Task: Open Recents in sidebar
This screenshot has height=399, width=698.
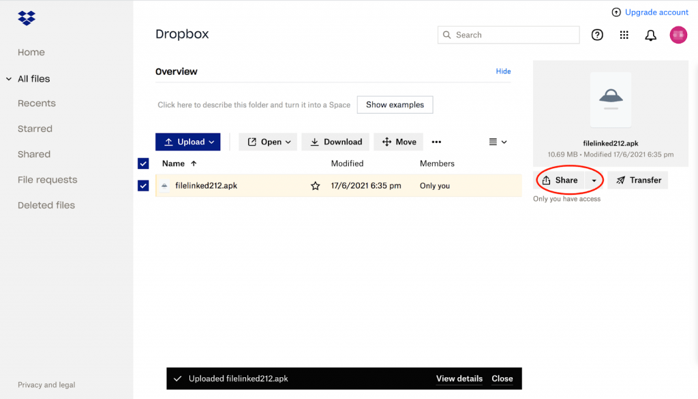Action: tap(37, 103)
